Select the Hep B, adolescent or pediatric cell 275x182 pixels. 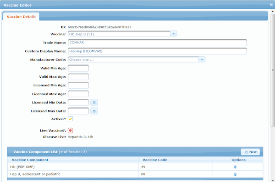pos(73,174)
